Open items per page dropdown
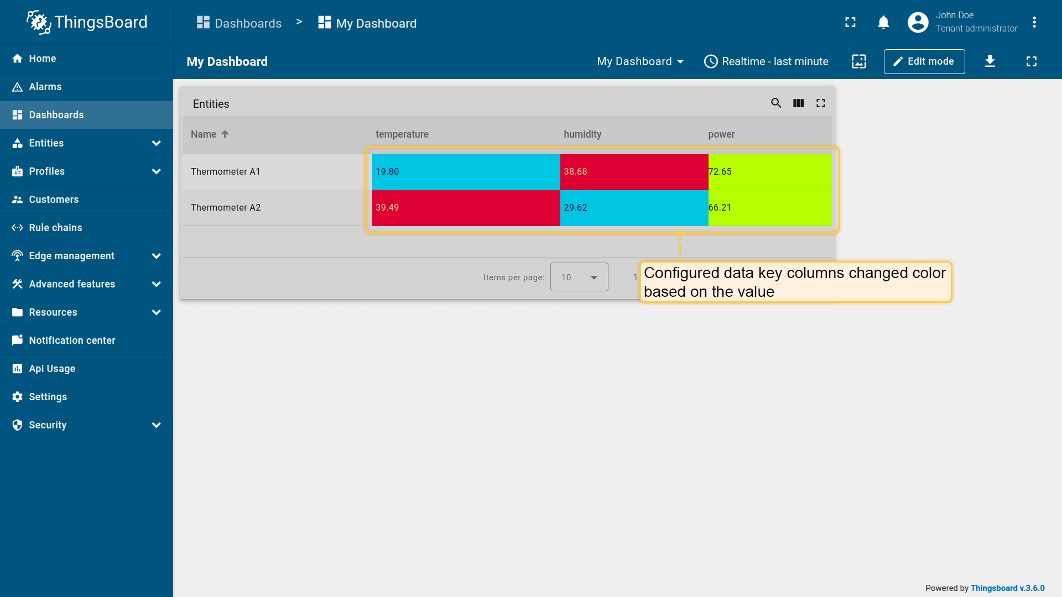The image size is (1062, 597). click(579, 277)
